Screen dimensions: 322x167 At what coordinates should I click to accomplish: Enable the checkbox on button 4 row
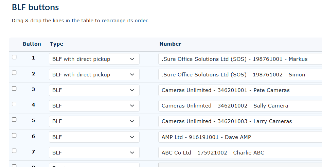point(14,104)
